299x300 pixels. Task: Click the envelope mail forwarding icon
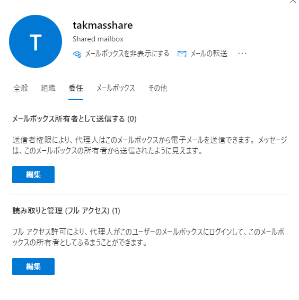point(182,54)
